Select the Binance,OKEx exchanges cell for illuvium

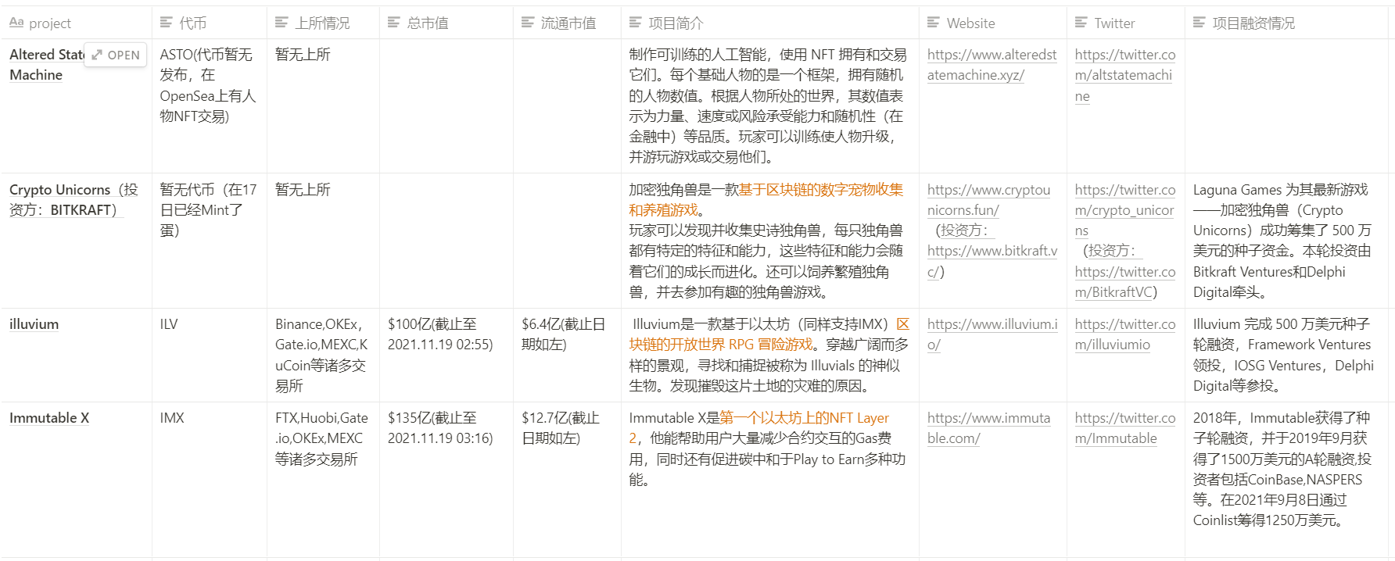pos(323,356)
